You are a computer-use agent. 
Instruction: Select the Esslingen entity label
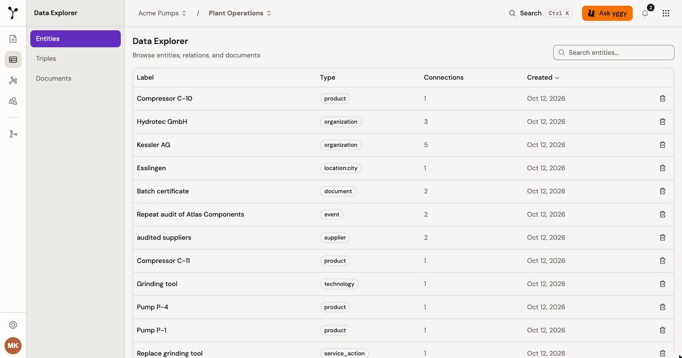point(152,168)
